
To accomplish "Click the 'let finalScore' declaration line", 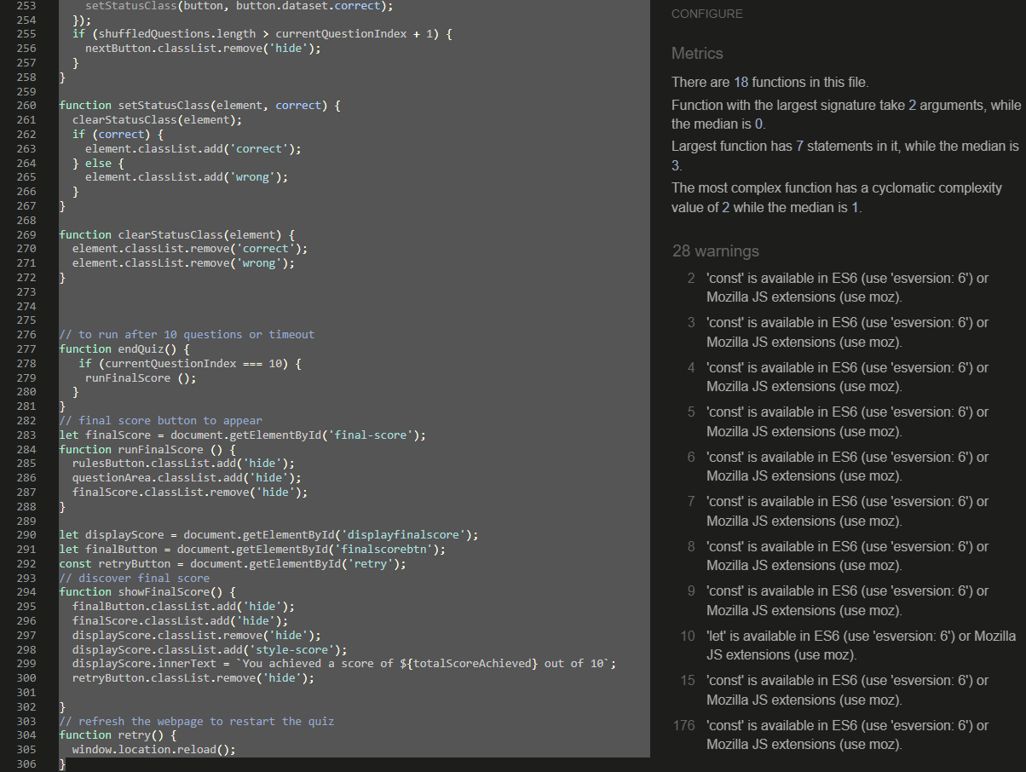I will (x=243, y=435).
